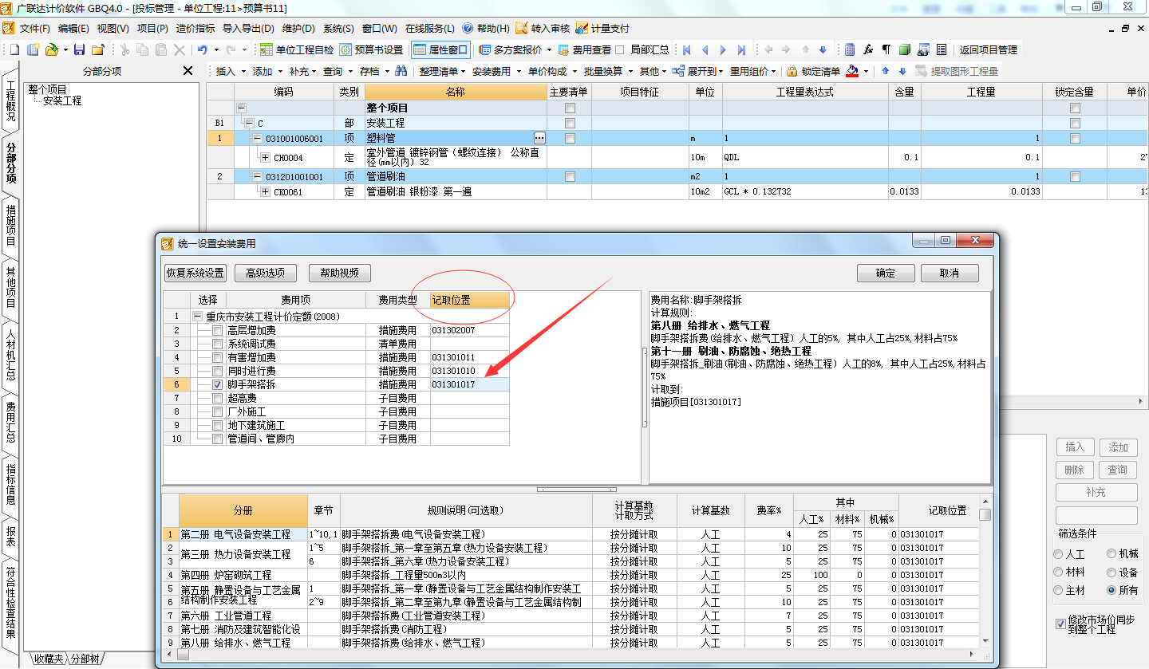
Task: Click 计量支付 icon in menu bar
Action: [x=582, y=28]
